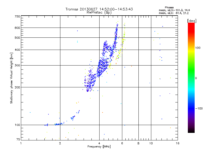Click the 'RwPretec (8p)' subtitle
The height and width of the screenshot is (156, 209).
click(99, 12)
